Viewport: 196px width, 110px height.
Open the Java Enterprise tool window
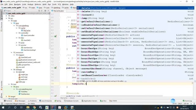click(x=46, y=101)
